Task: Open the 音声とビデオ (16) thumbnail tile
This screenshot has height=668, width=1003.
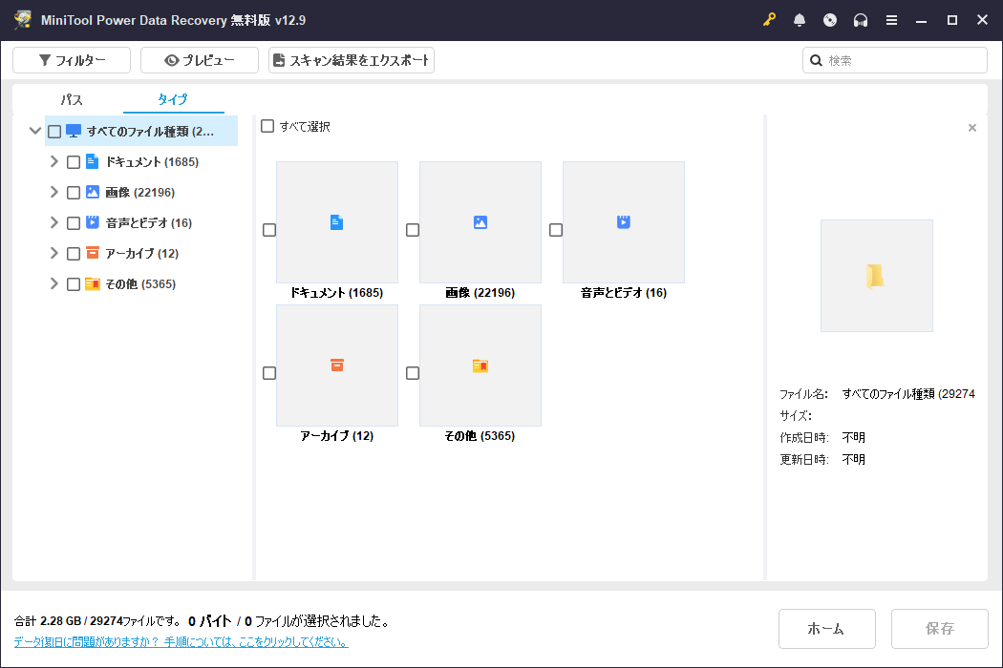Action: 624,221
